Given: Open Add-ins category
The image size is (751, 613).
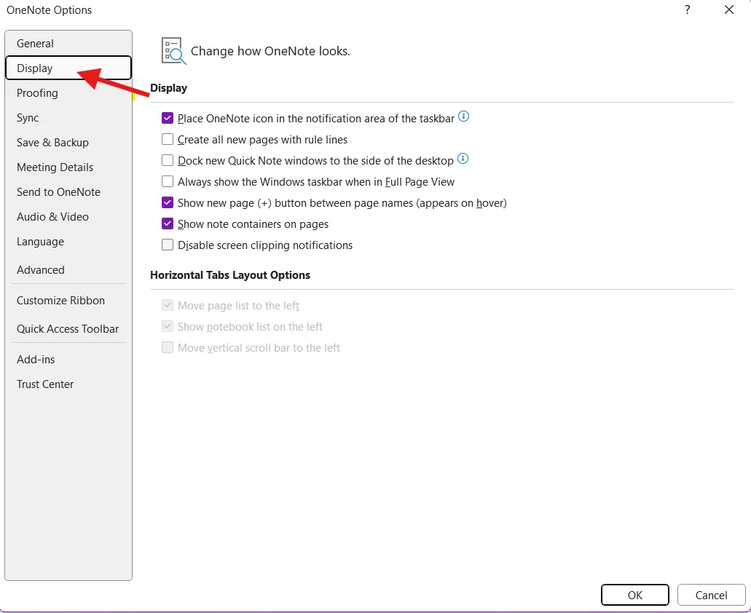Looking at the screenshot, I should pos(68,360).
